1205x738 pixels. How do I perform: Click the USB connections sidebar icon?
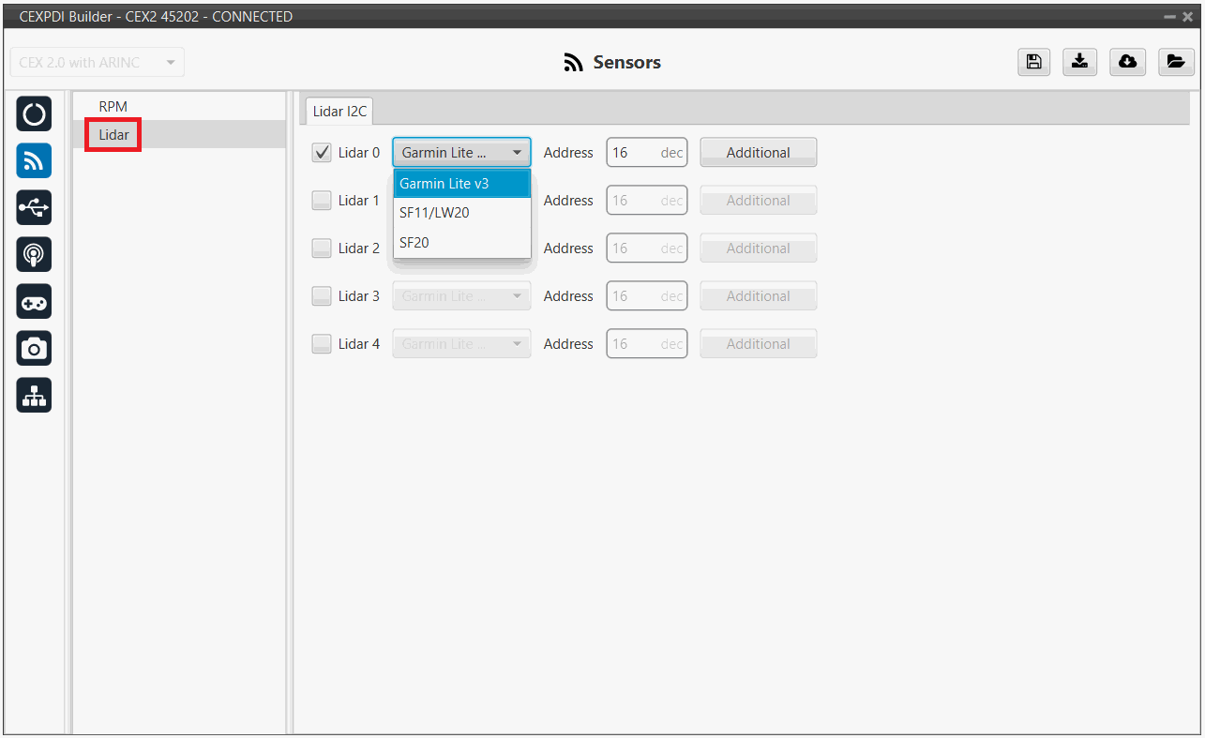coord(34,207)
